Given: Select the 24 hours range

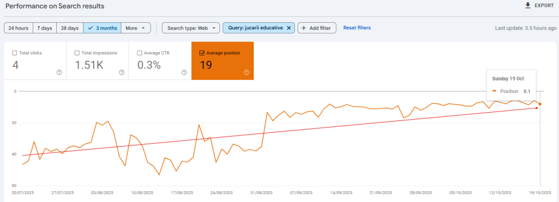Looking at the screenshot, I should pyautogui.click(x=19, y=28).
